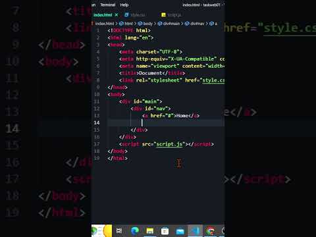
Task: Click the closing </head> tag
Action: [118, 88]
